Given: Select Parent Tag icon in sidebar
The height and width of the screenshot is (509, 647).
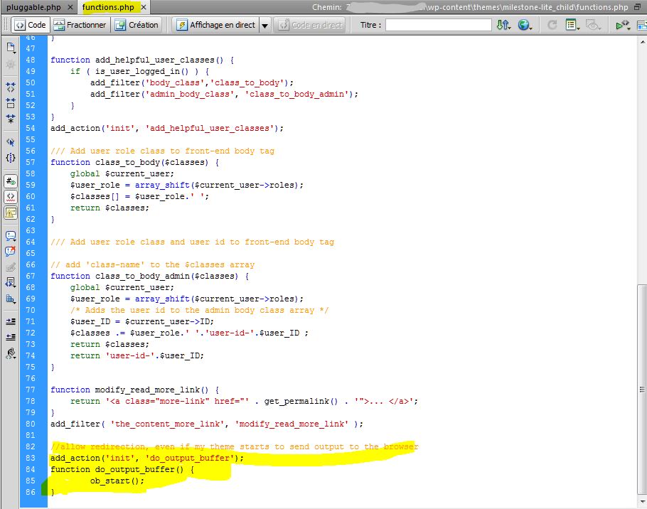Looking at the screenshot, I should 11,142.
